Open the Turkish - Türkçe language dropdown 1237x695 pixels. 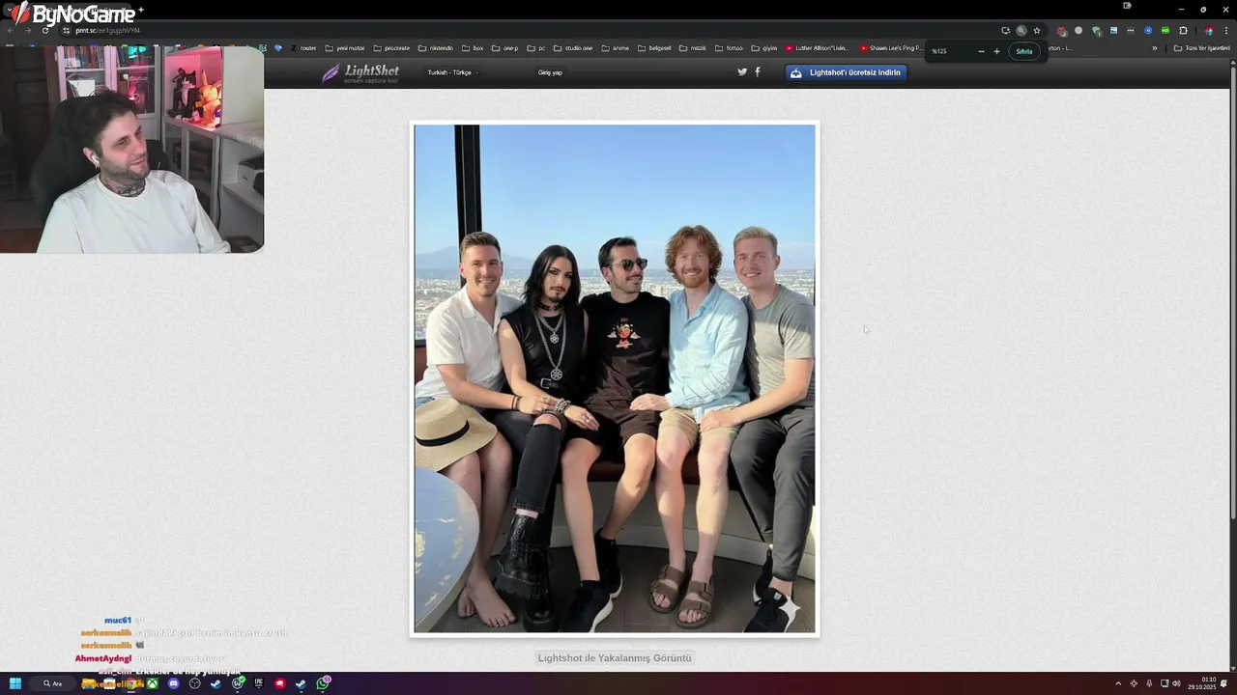(452, 72)
